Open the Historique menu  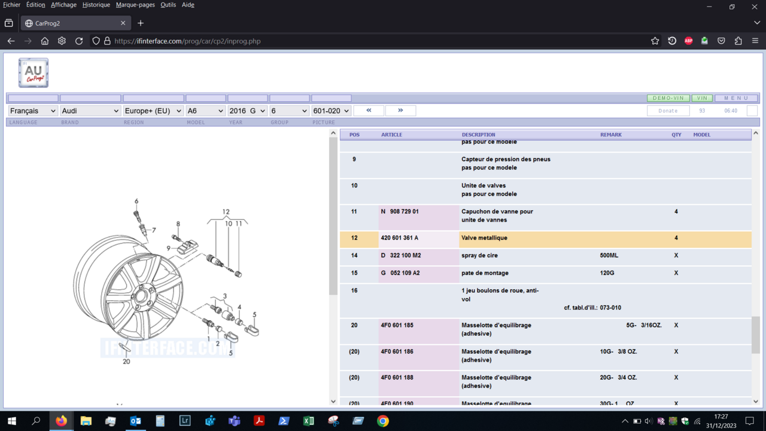96,5
